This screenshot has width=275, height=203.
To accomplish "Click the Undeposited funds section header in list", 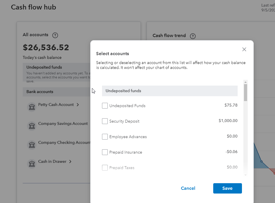I will click(170, 91).
